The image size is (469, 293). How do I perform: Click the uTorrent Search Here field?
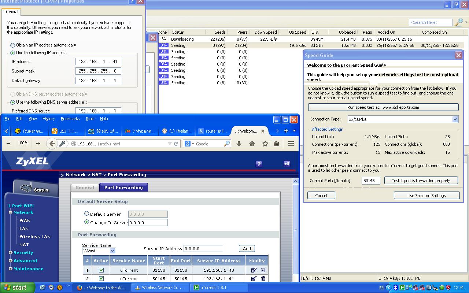(431, 22)
